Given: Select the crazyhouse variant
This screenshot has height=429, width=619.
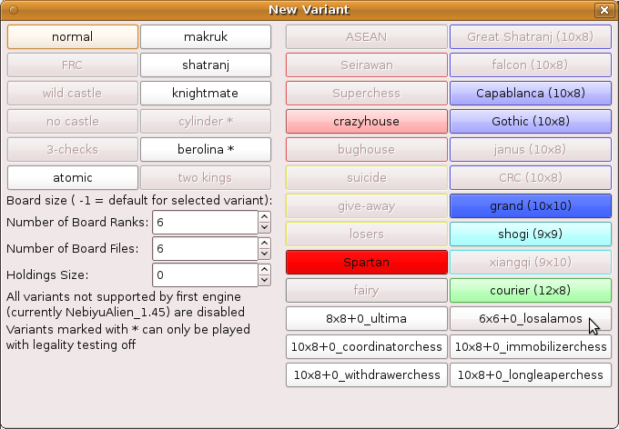Looking at the screenshot, I should [x=367, y=122].
